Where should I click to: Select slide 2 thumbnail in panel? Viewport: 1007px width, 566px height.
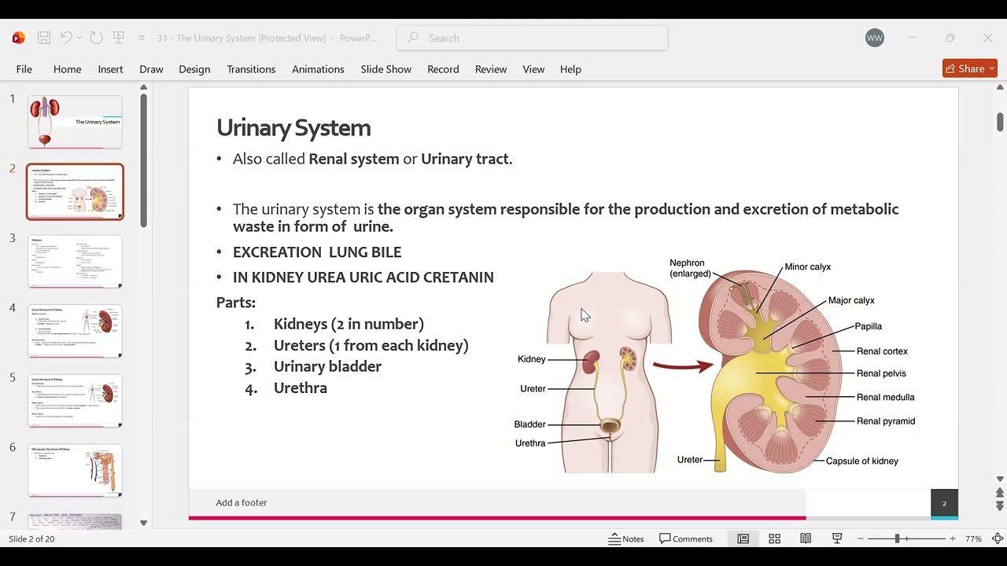pos(76,192)
